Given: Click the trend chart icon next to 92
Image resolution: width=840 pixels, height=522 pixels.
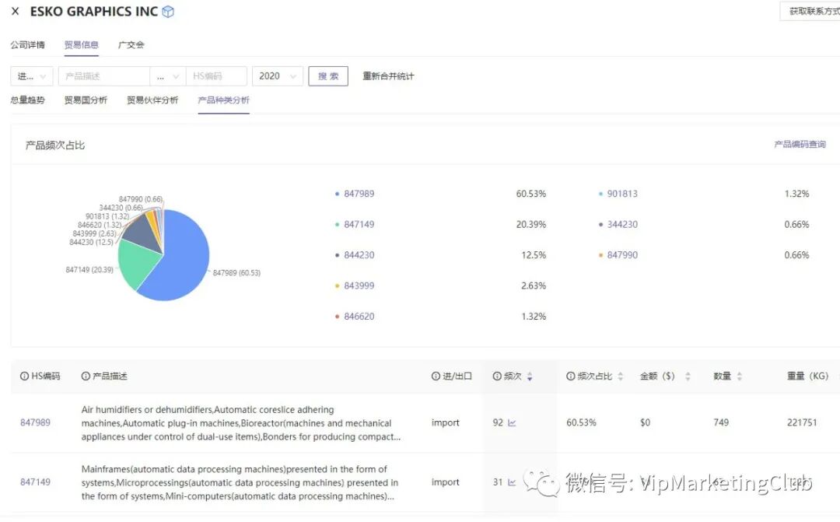Looking at the screenshot, I should click(512, 423).
